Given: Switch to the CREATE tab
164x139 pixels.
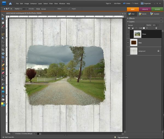Looking at the screenshot, I should click(145, 9).
